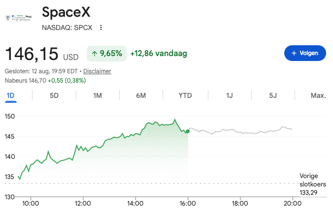
Task: Switch to the 5D range tab
Action: [x=54, y=95]
